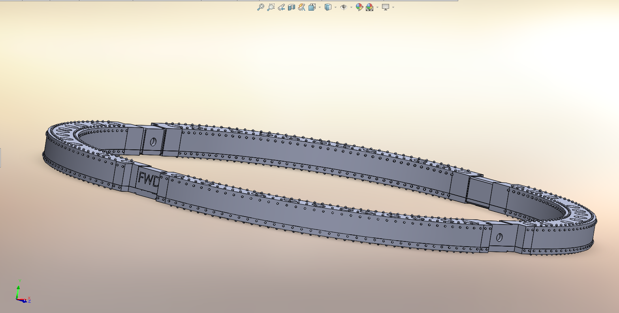
Task: Click the Zoom to Fit icon
Action: point(261,7)
